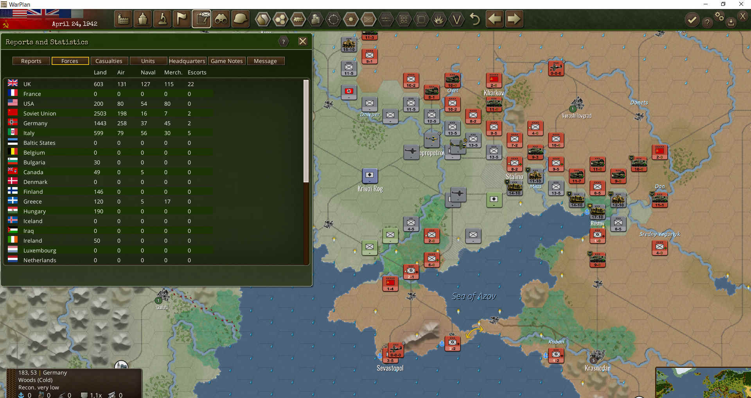Select the German flag HQ unit
The width and height of the screenshot is (751, 398).
pyautogui.click(x=349, y=92)
